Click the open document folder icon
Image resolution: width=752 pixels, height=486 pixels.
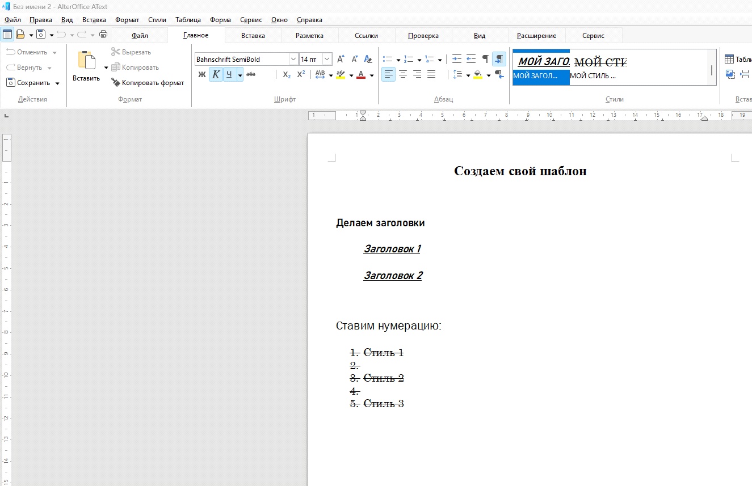[20, 35]
